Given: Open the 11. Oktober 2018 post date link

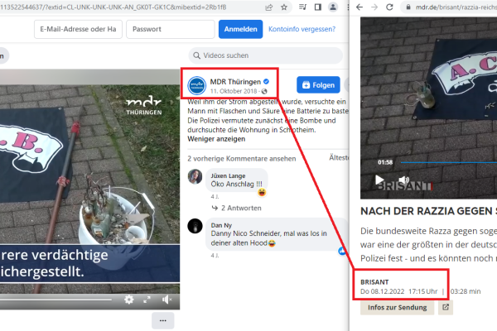Looking at the screenshot, I should click(234, 91).
